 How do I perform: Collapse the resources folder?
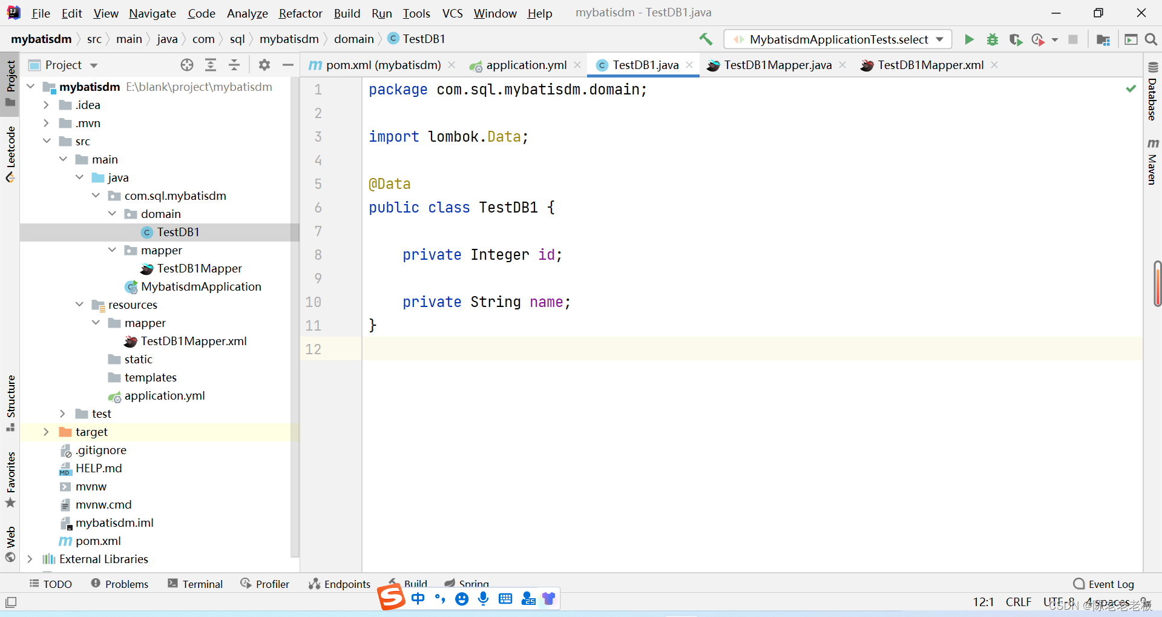click(79, 305)
